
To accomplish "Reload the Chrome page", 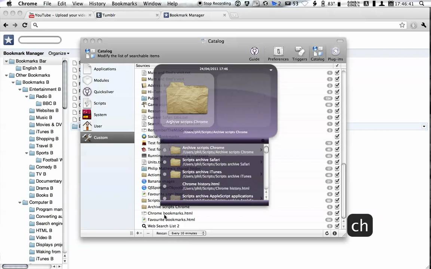I will [25, 25].
